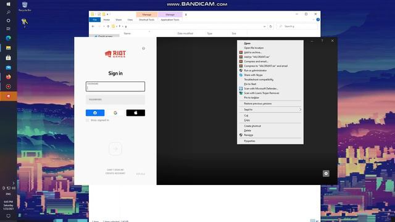Choose Copy from the context menu
Viewport: 395px width, 222px height.
[270, 120]
